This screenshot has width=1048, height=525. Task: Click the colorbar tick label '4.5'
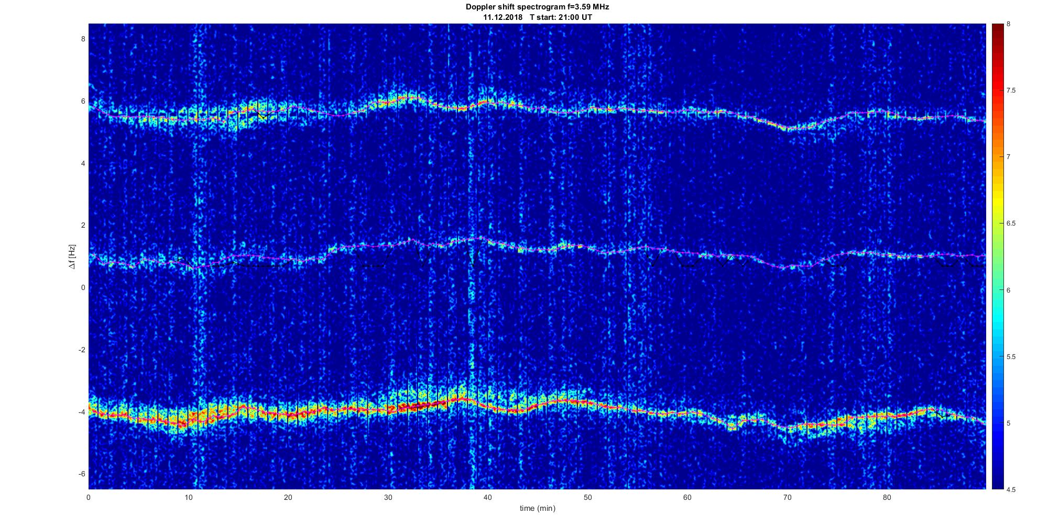(1011, 490)
